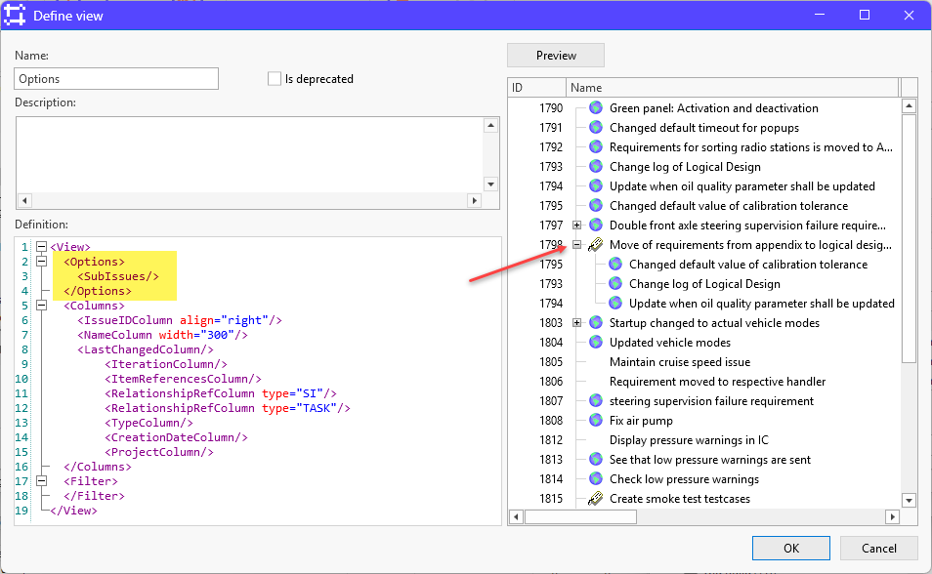932x574 pixels.
Task: Click NameColumn width="300" line
Action: coord(162,335)
